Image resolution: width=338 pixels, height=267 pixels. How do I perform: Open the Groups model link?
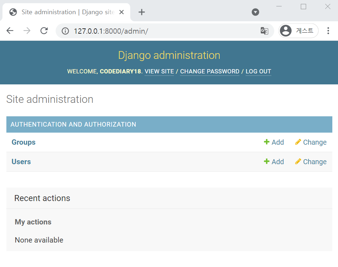pyautogui.click(x=23, y=142)
